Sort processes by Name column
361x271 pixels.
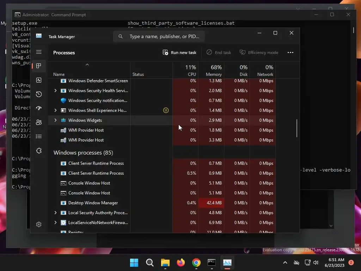(89, 70)
